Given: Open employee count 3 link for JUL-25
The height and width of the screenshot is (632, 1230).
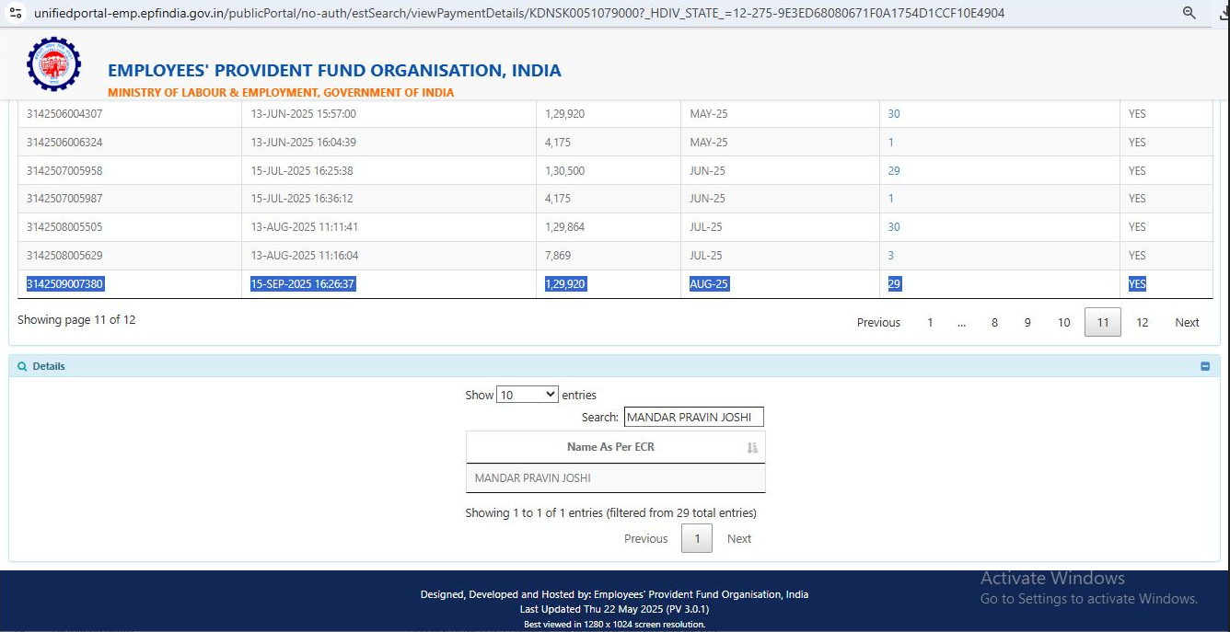Looking at the screenshot, I should (x=890, y=256).
